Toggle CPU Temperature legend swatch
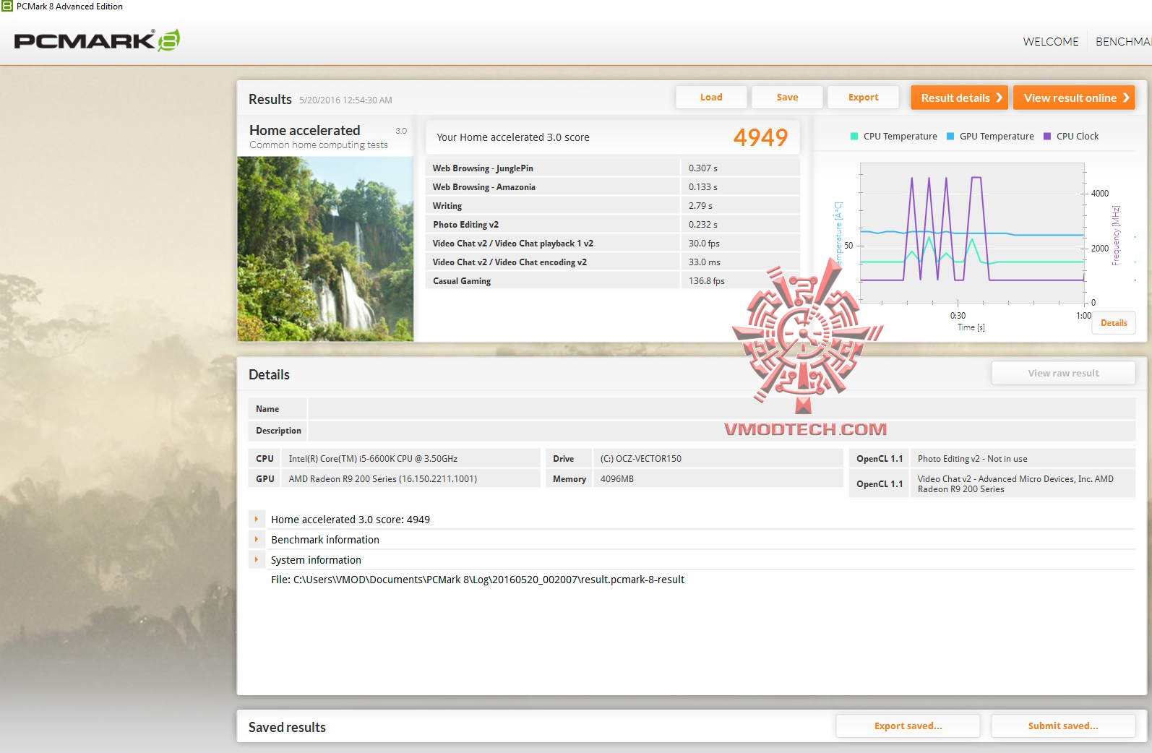1152x753 pixels. [854, 137]
